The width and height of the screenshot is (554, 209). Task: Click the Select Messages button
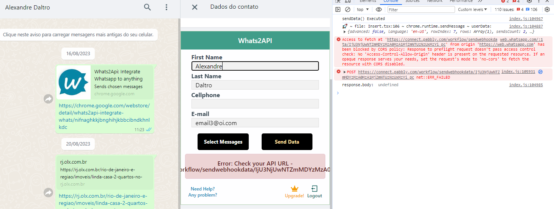click(x=223, y=142)
